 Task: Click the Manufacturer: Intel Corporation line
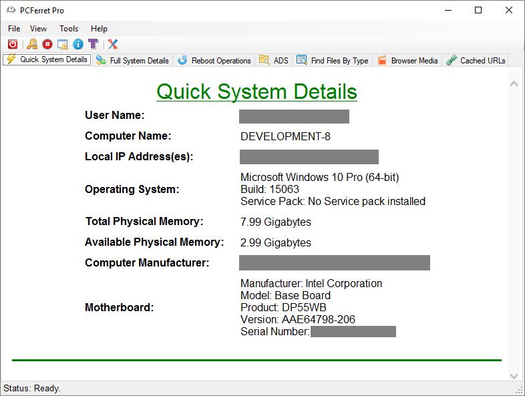click(311, 284)
